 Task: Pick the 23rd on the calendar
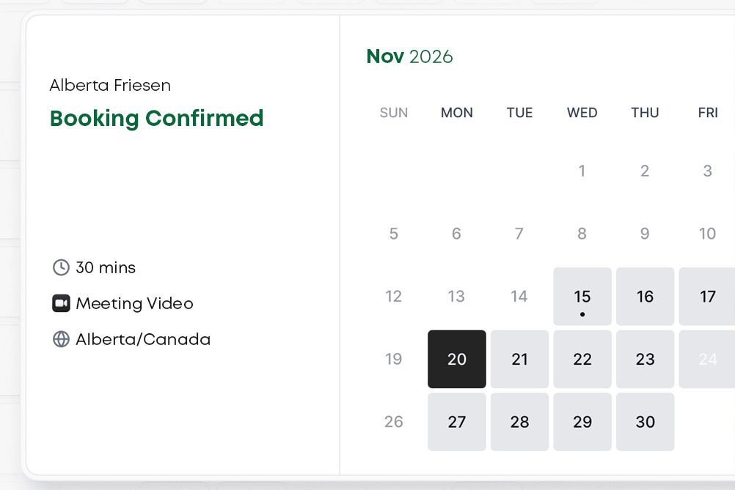coord(645,359)
